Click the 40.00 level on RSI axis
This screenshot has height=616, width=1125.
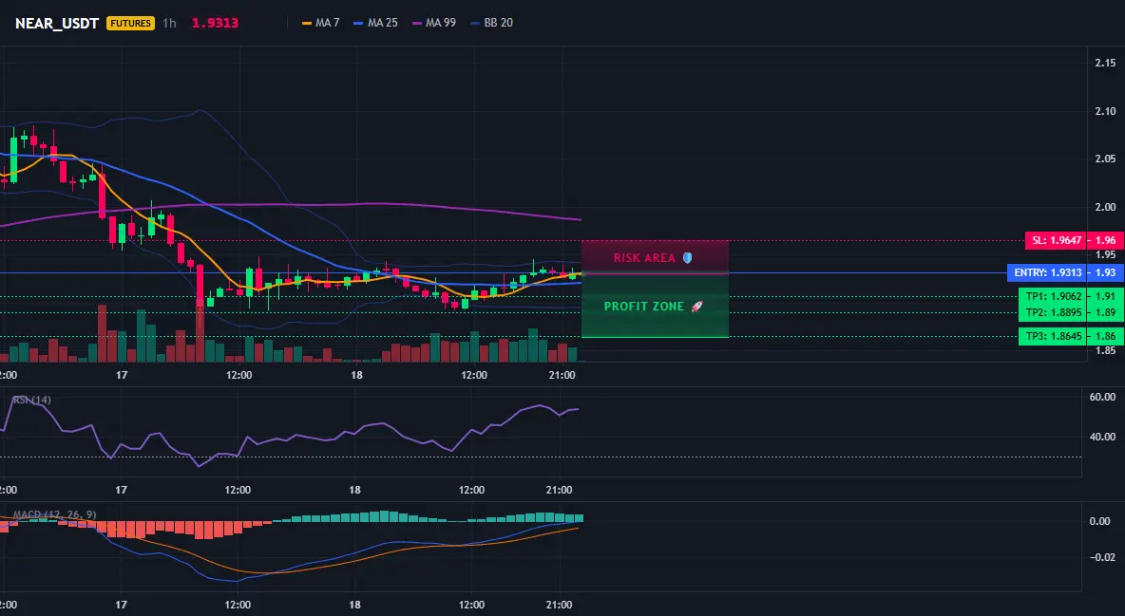(x=1102, y=437)
